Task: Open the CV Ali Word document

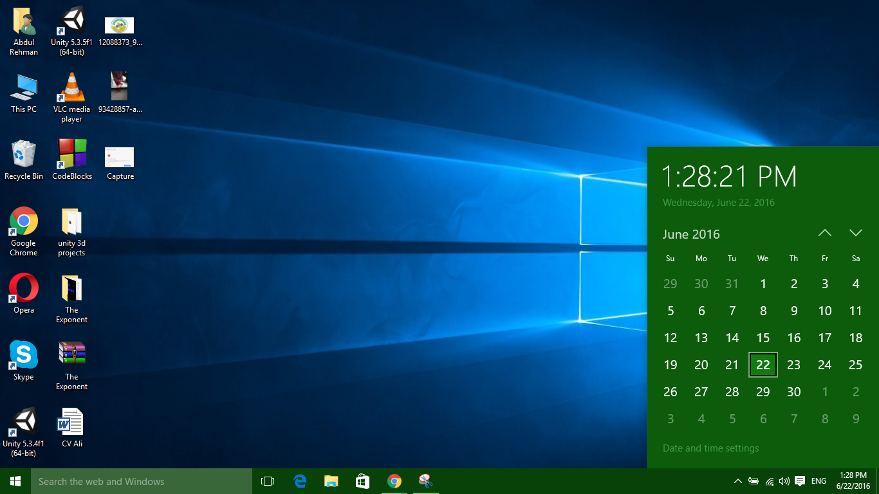Action: point(71,421)
